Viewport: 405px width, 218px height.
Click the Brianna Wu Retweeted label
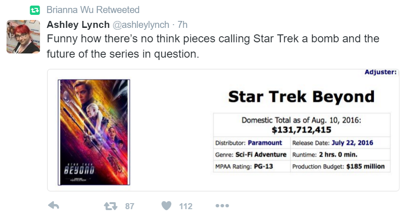93,10
